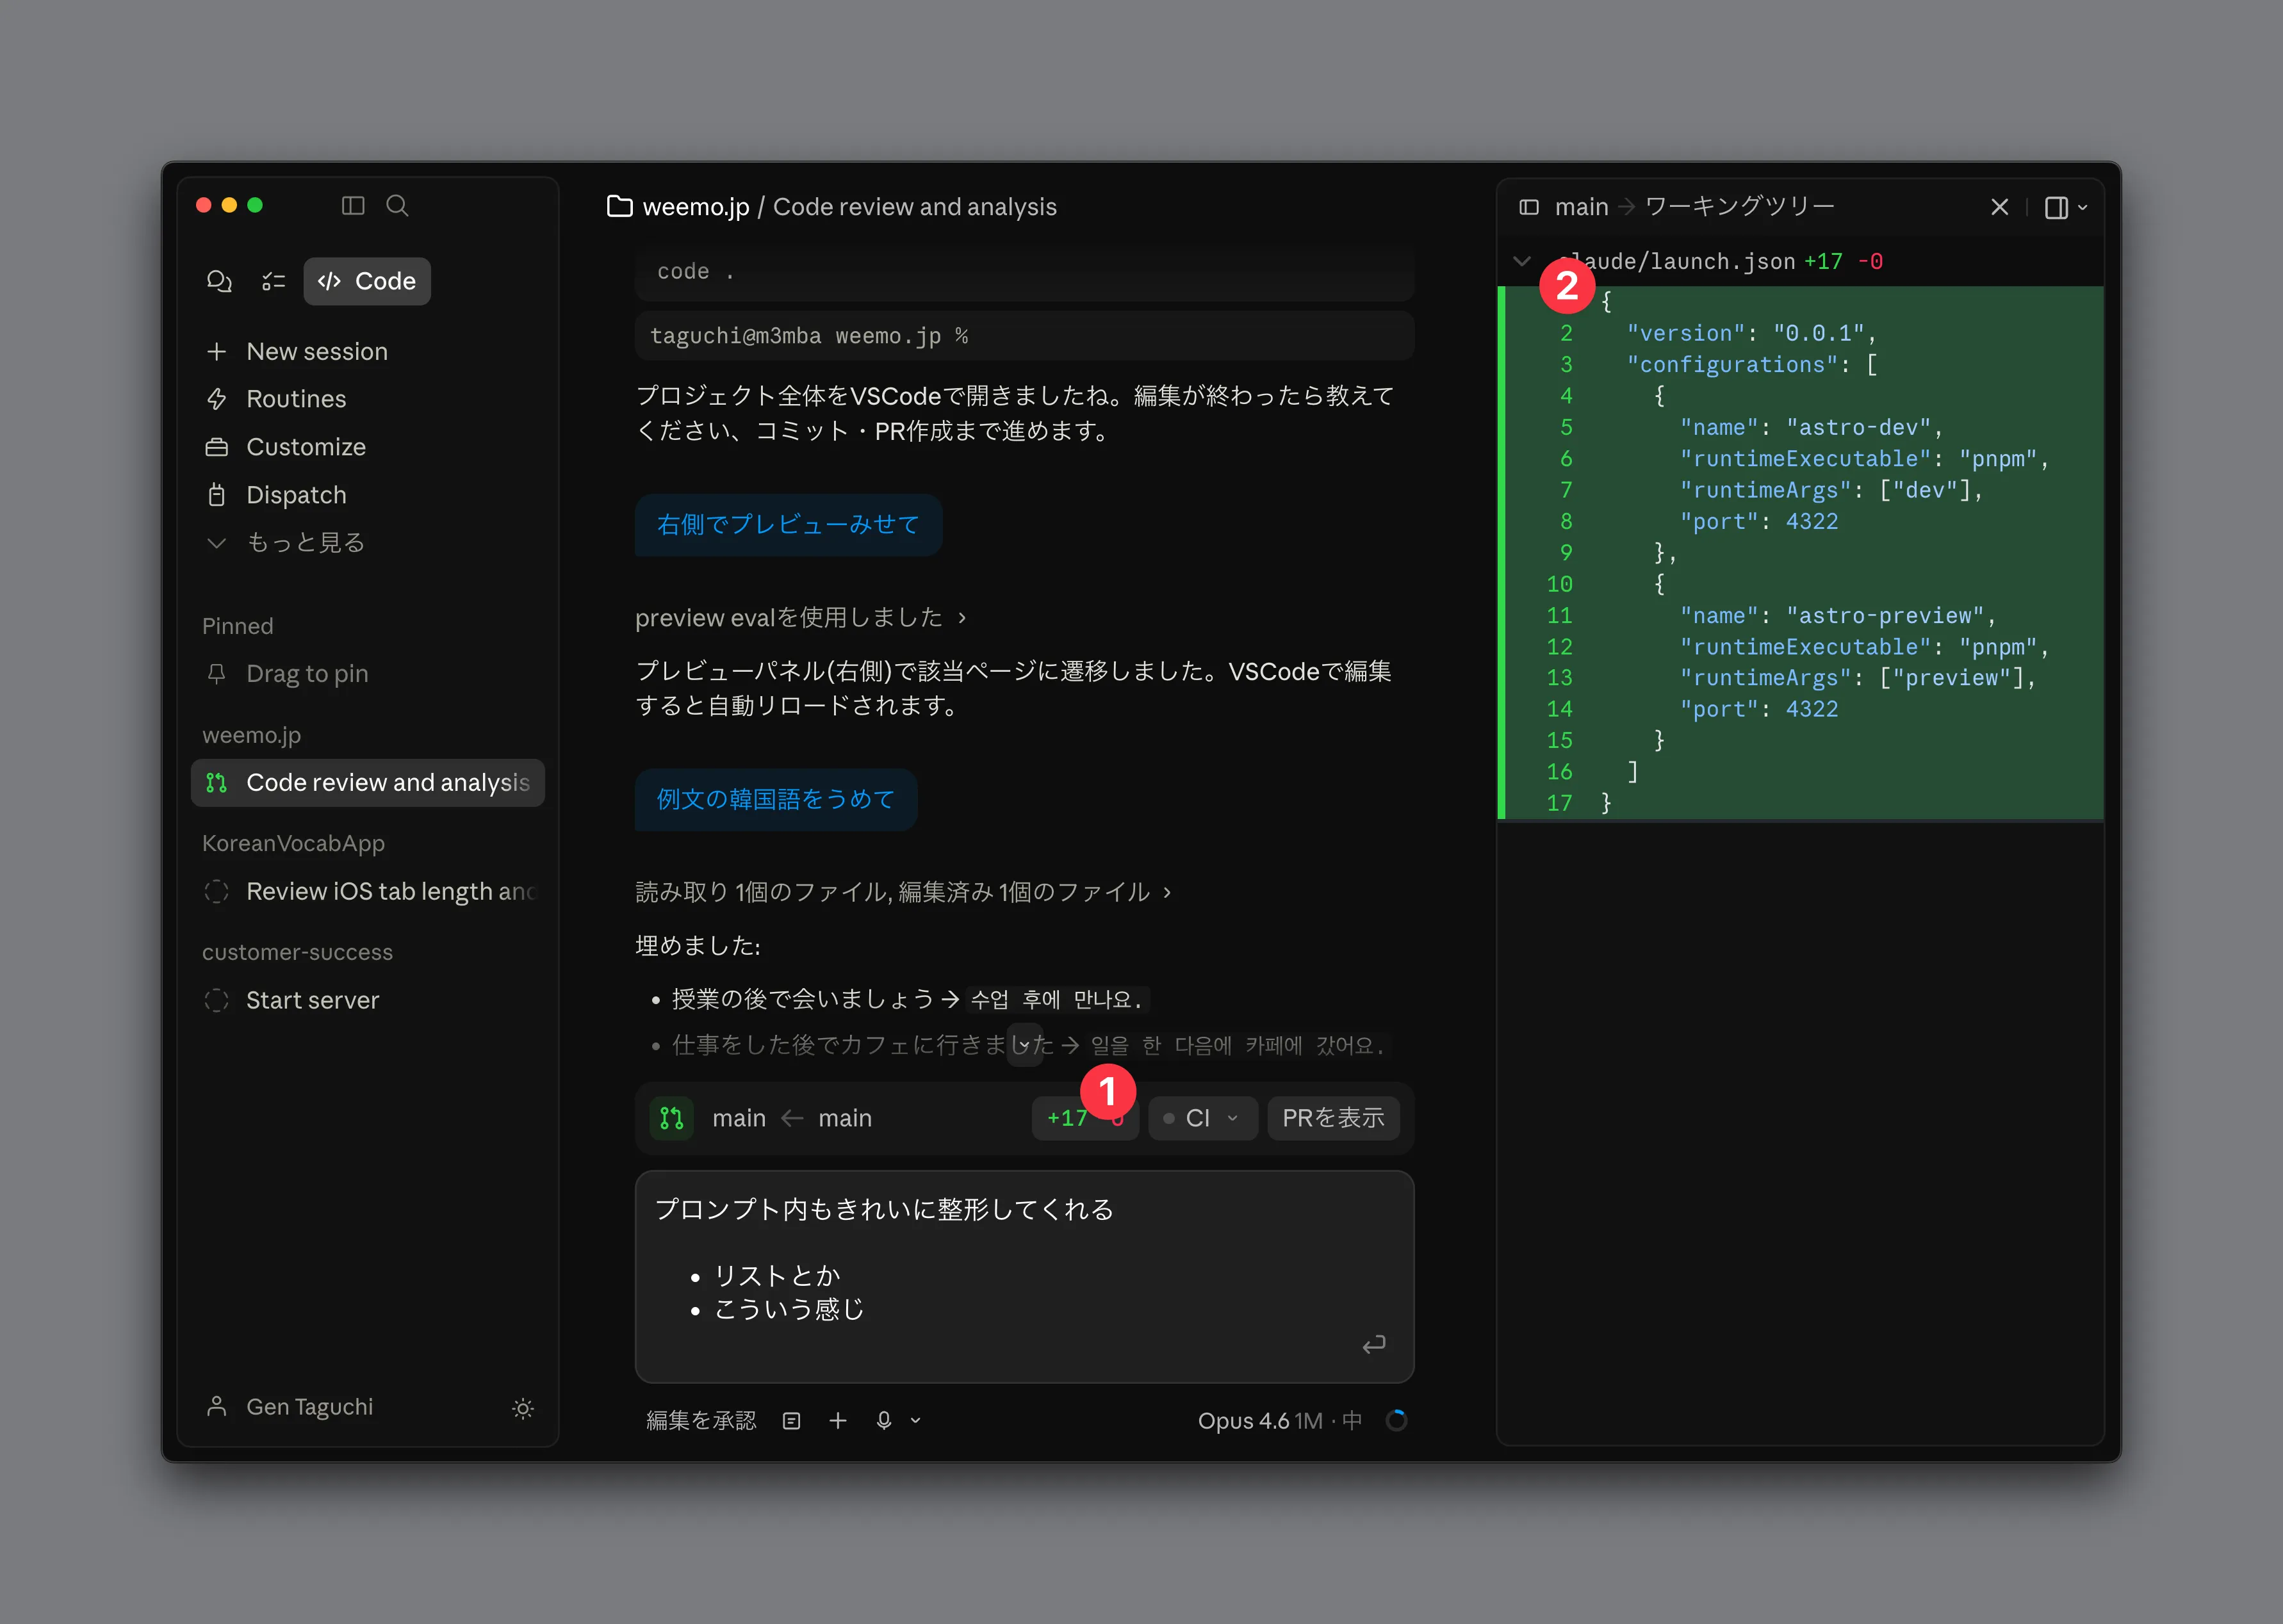
Task: Click the microphone dictation icon
Action: coord(883,1420)
